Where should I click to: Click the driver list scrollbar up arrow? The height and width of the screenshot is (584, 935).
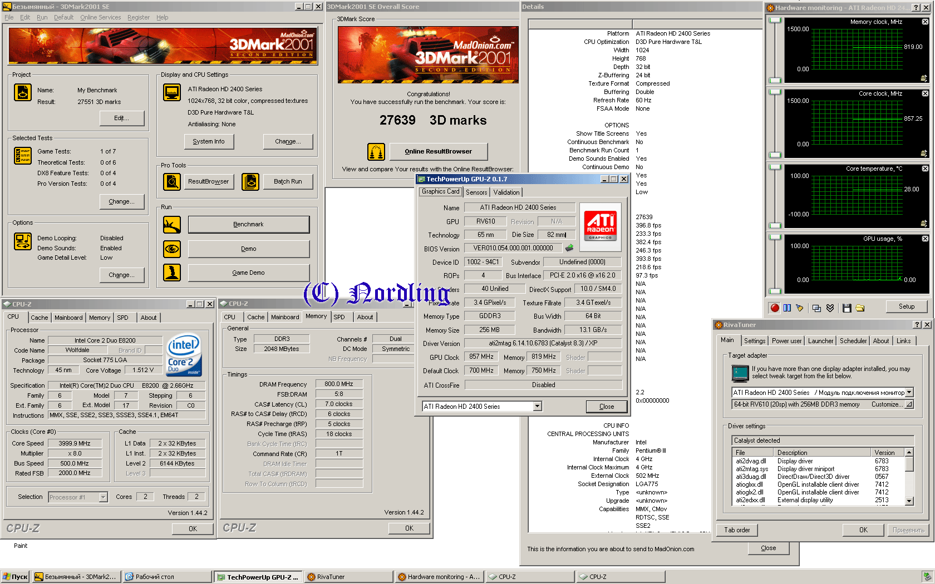(909, 453)
